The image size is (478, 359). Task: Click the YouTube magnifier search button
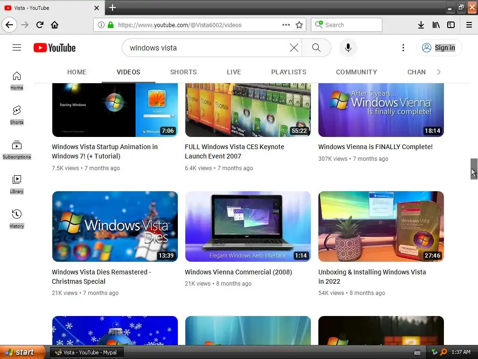tap(316, 48)
